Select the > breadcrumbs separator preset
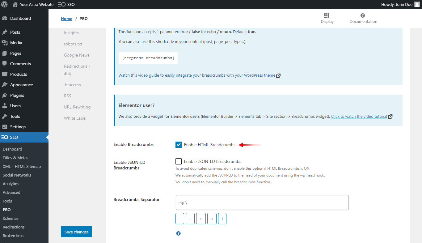This screenshot has height=243, width=422. (x=201, y=219)
